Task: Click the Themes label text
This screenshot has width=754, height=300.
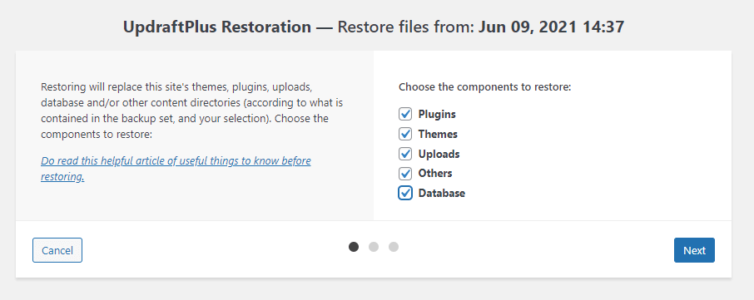Action: tap(438, 134)
